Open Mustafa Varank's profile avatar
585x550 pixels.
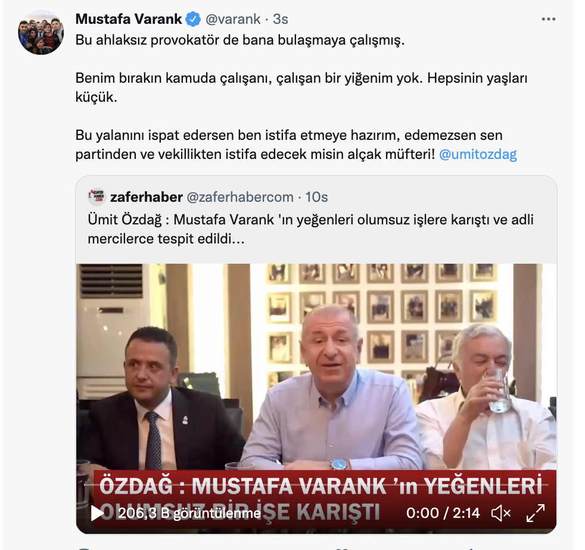[x=41, y=33]
